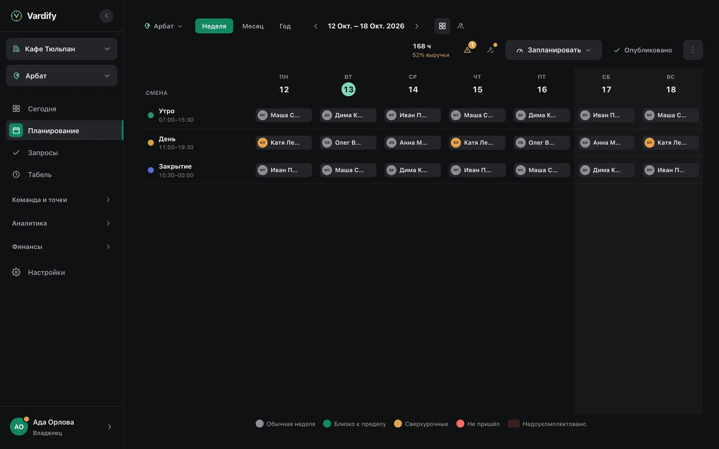Click the Утро shift green dot
This screenshot has width=719, height=449.
click(x=151, y=115)
